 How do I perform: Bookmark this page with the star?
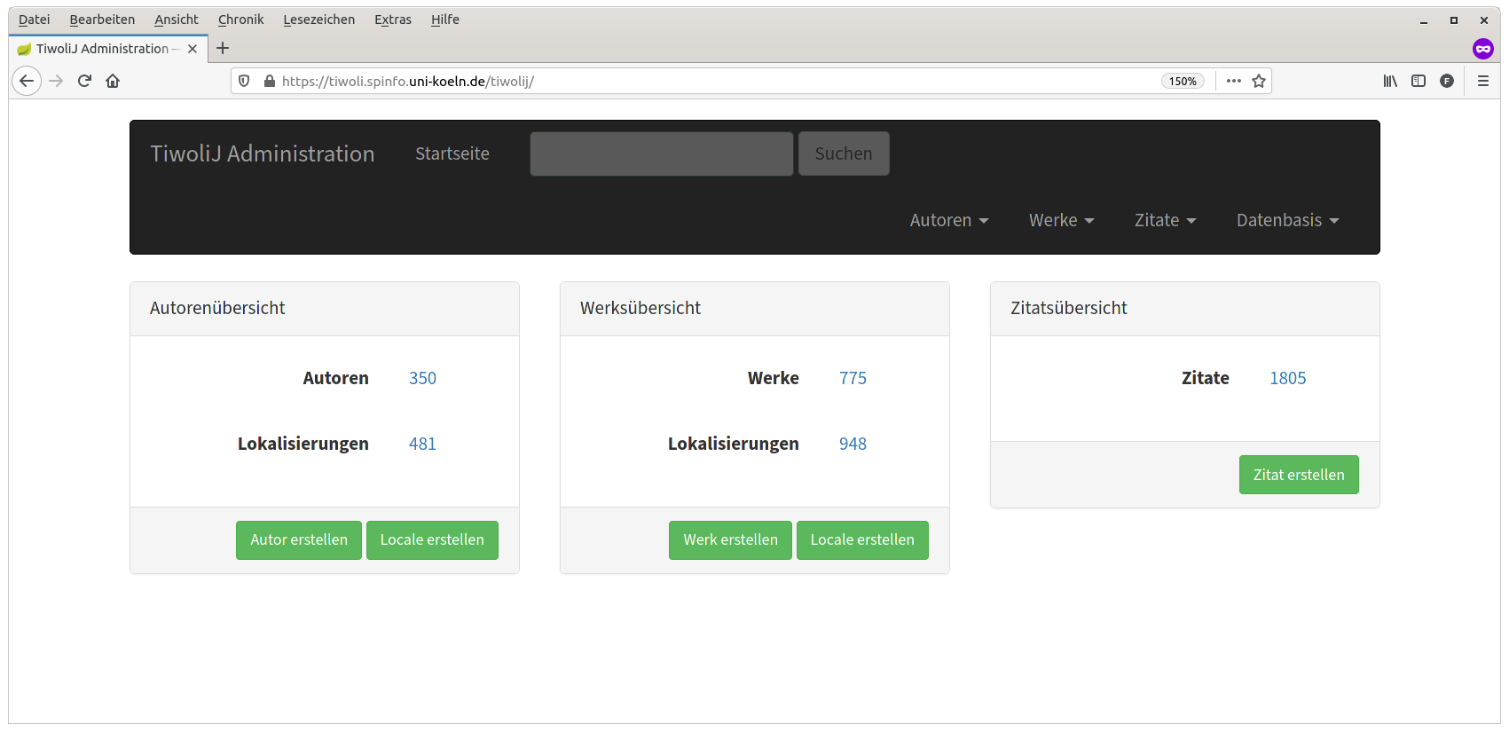1259,81
